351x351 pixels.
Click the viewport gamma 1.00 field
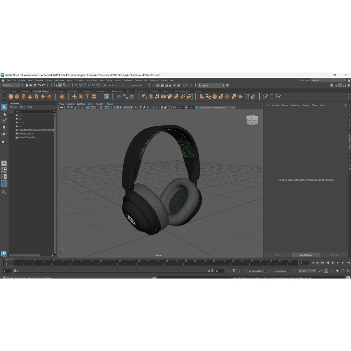click(190, 108)
